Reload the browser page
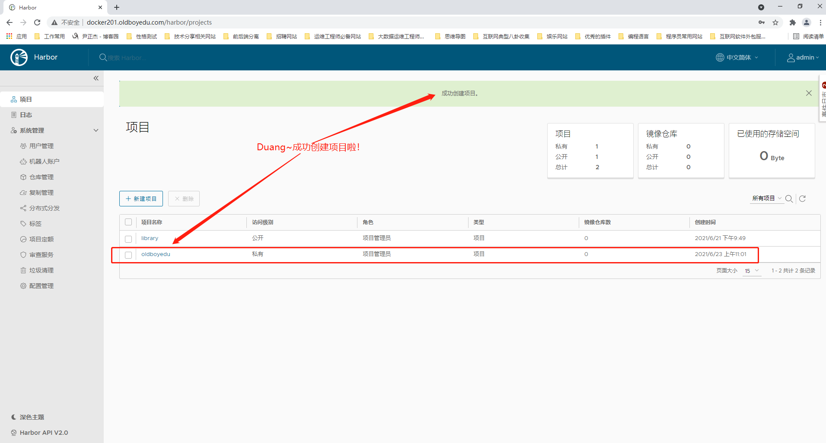The image size is (826, 443). pyautogui.click(x=37, y=22)
